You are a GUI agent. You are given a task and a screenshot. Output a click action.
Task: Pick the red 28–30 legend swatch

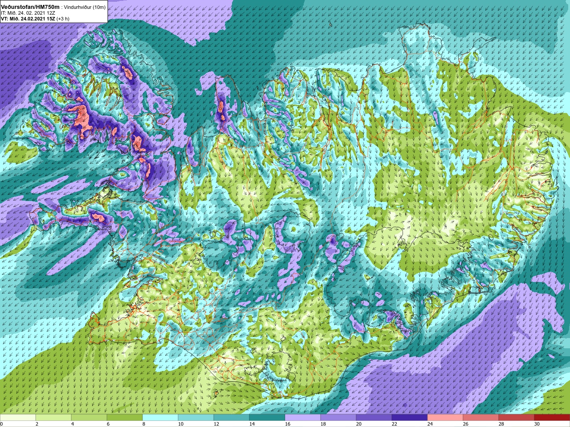(517, 418)
